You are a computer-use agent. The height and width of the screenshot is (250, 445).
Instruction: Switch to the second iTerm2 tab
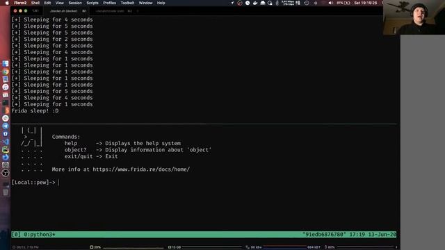[113, 11]
